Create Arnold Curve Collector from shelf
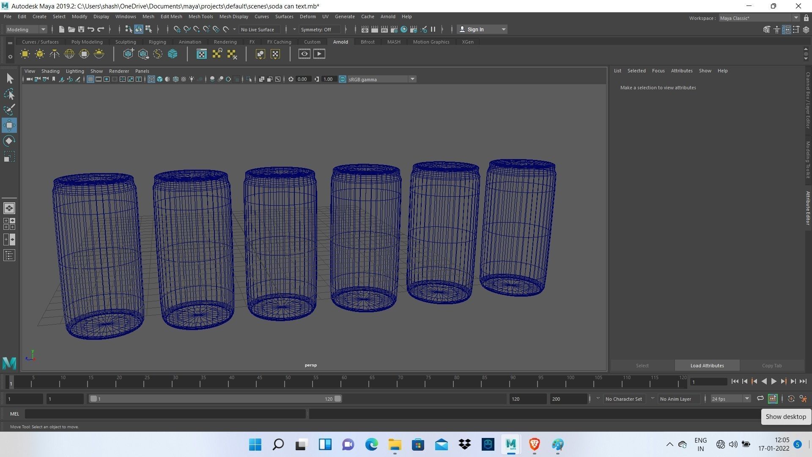Image resolution: width=812 pixels, height=457 pixels. (x=158, y=54)
